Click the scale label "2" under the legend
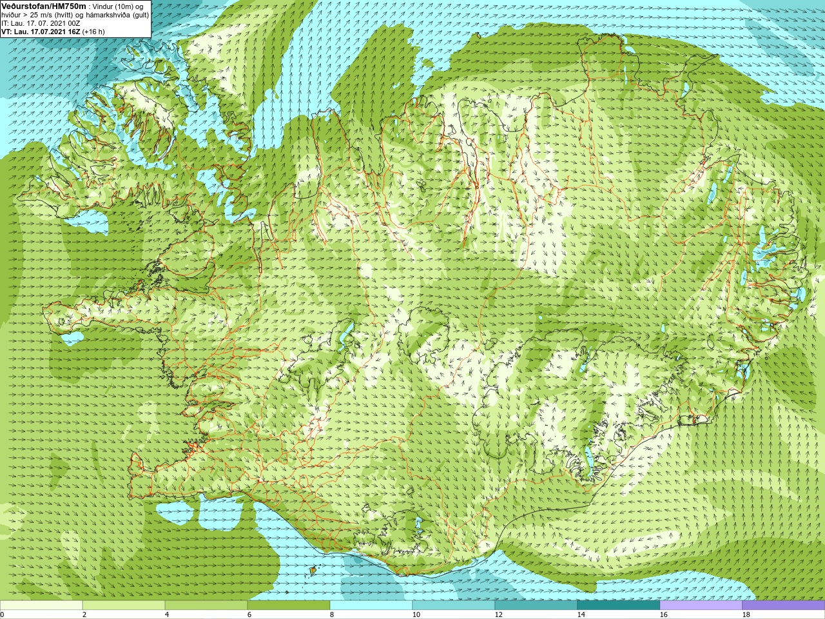Image resolution: width=825 pixels, height=619 pixels. [x=84, y=614]
